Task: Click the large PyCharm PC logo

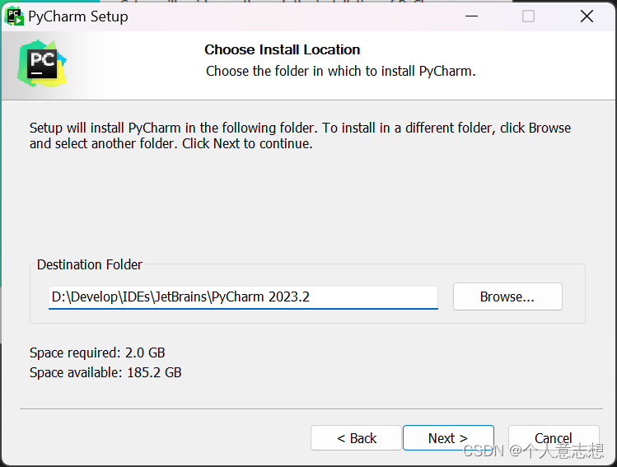Action: pos(42,63)
